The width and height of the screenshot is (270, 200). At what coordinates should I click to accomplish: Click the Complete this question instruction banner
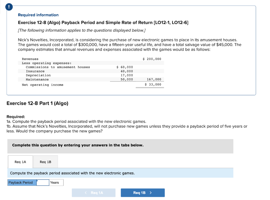point(120,146)
